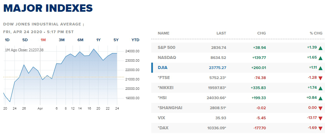This screenshot has height=134, width=325.
Task: Click the VIX red down arrow icon
Action: coord(320,118)
